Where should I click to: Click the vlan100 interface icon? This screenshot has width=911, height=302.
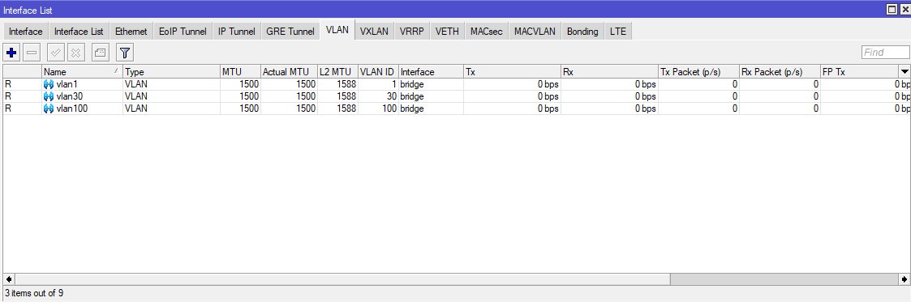(49, 108)
